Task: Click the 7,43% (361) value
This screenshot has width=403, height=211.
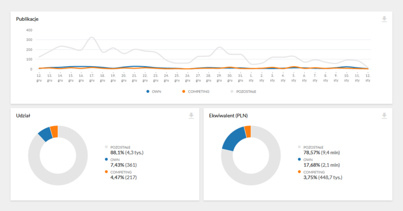Action: pyautogui.click(x=124, y=165)
